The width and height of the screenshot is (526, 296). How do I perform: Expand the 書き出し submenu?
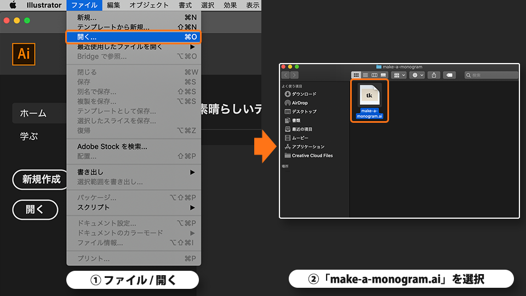click(x=134, y=172)
